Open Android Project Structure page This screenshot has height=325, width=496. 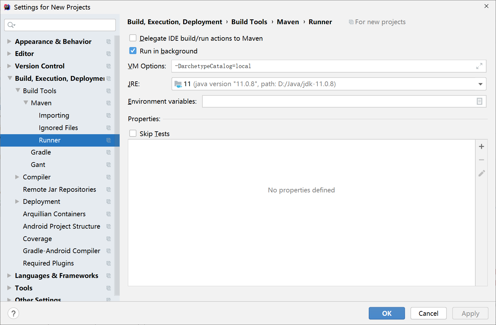coord(61,226)
